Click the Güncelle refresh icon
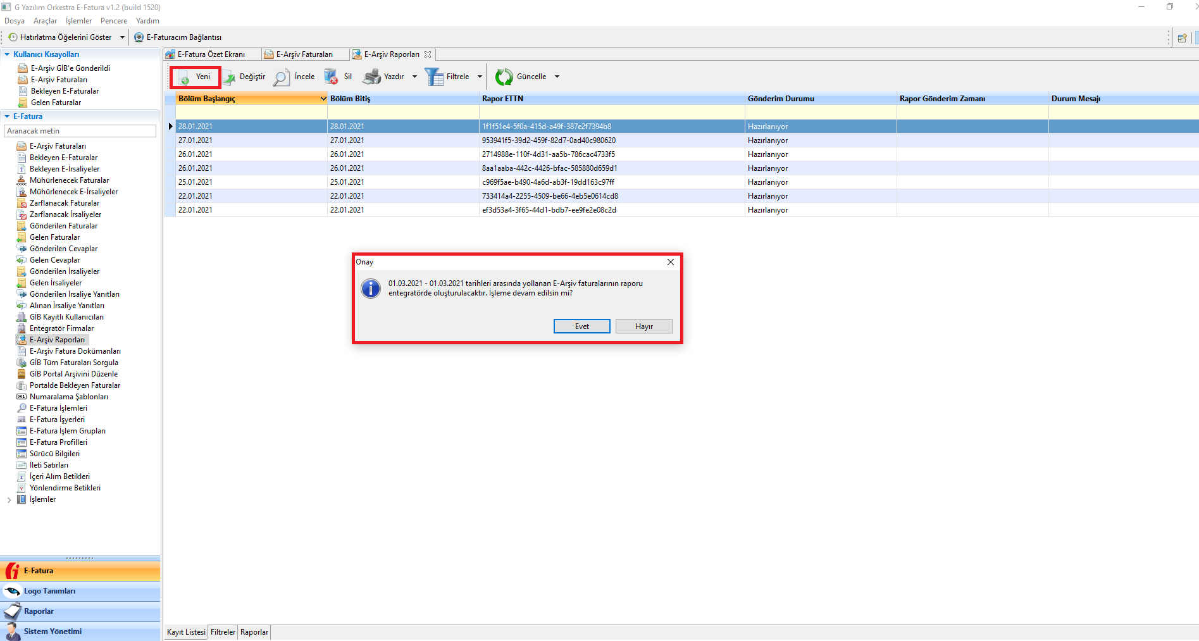 (504, 77)
